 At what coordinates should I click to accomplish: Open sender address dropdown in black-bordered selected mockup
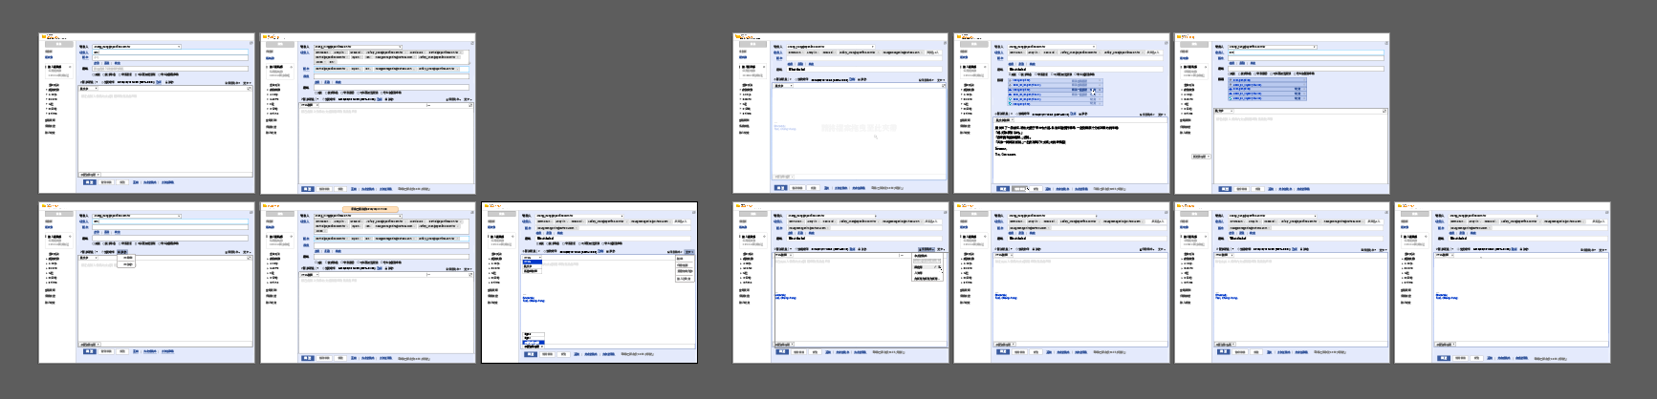click(x=621, y=216)
